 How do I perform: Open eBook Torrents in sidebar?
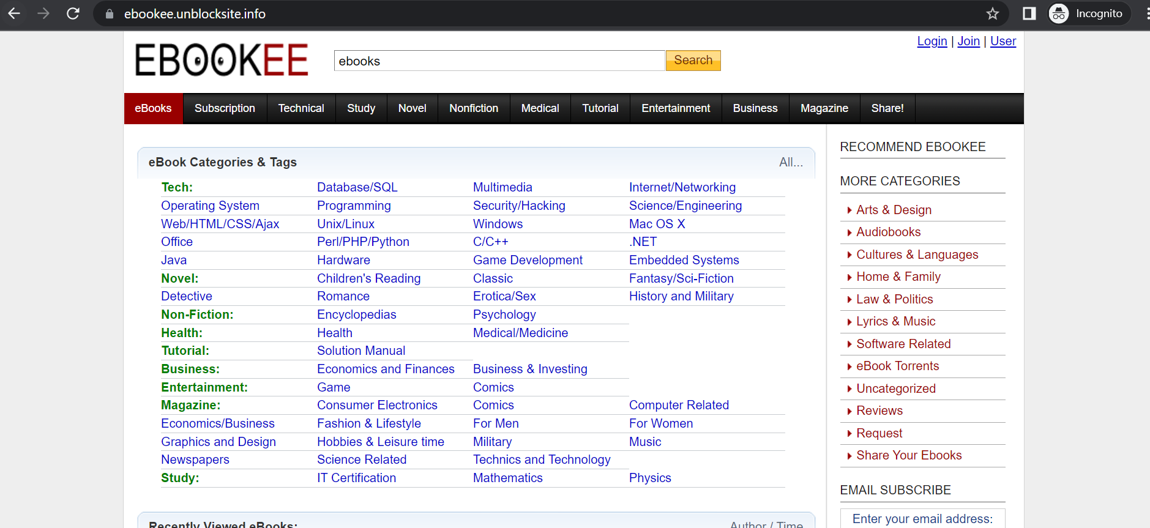click(x=897, y=366)
